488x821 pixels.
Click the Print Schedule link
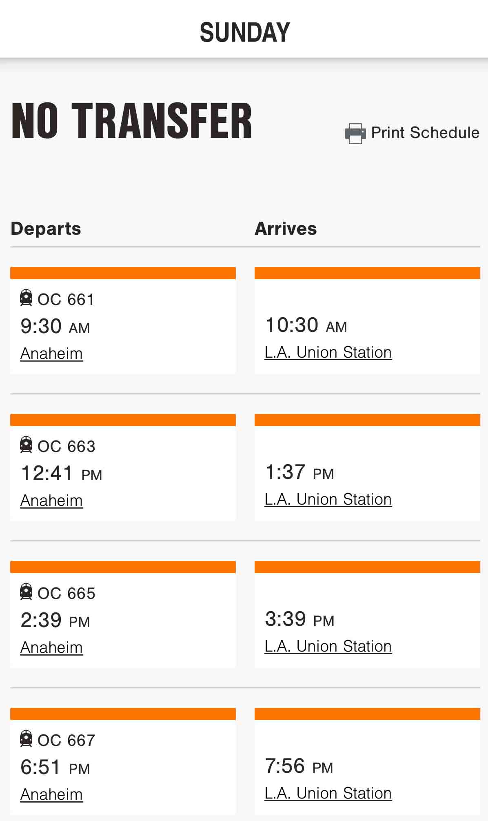click(x=425, y=133)
